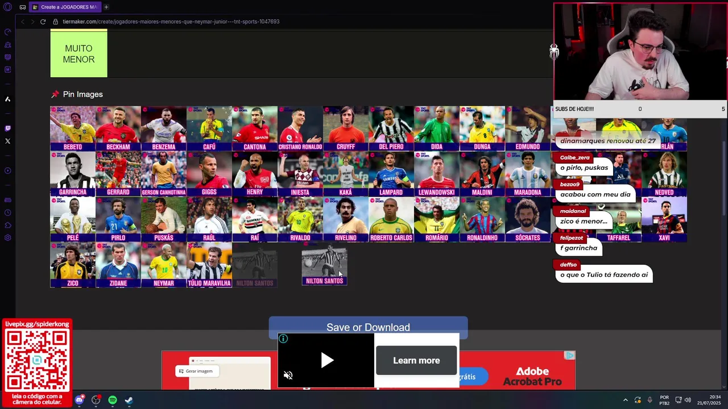This screenshot has width=728, height=409.
Task: Open Discord from the taskbar
Action: pos(79,400)
